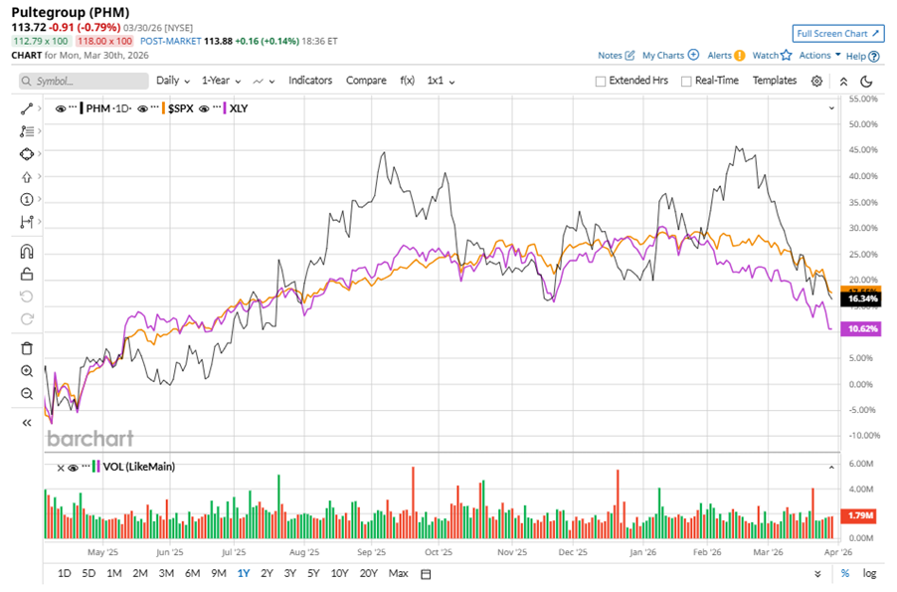Toggle the magnet snap tool
Viewport: 897px width, 592px height.
point(26,252)
